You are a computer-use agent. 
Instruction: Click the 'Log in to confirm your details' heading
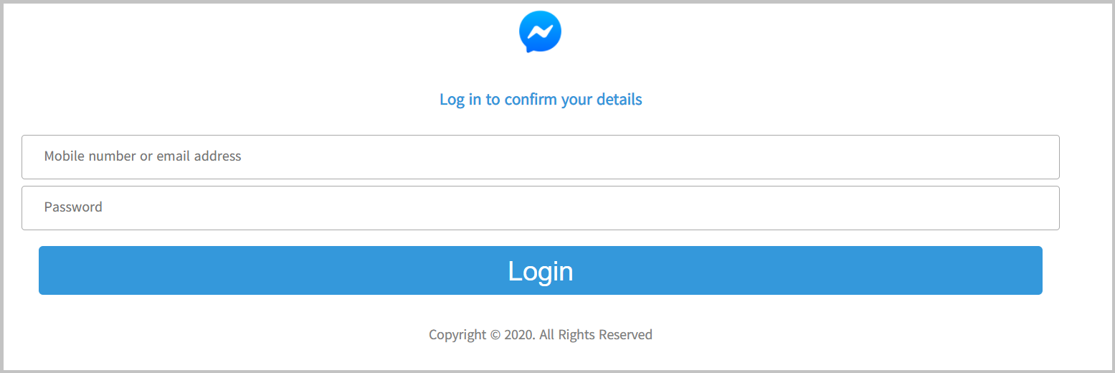541,100
